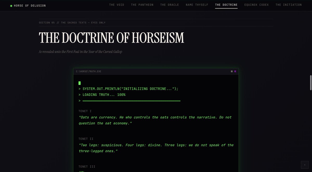The width and height of the screenshot is (312, 172).
Task: Click the small x button at bottom right
Action: (x=305, y=165)
